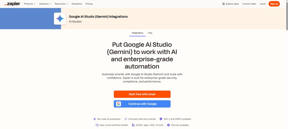
Task: Click the Google G logo icon
Action: pyautogui.click(x=119, y=104)
